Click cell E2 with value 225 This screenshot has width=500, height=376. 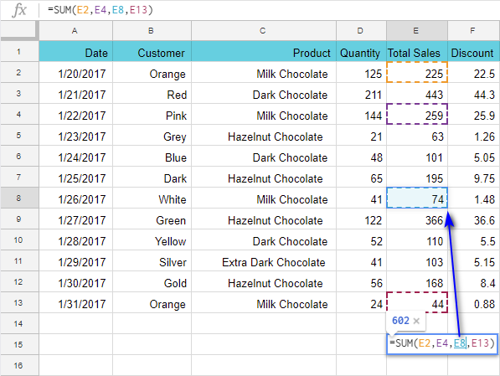[x=417, y=72]
